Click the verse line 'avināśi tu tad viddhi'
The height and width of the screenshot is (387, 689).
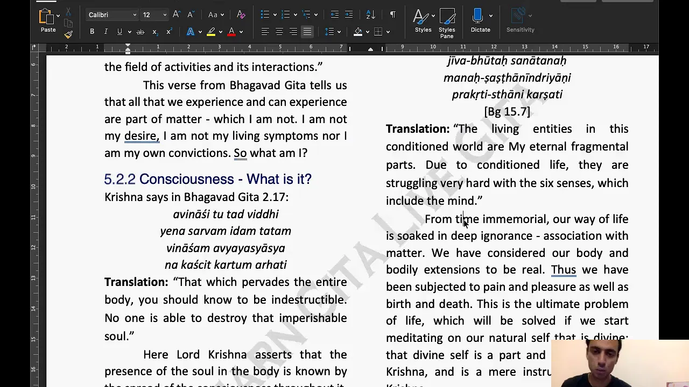click(226, 214)
